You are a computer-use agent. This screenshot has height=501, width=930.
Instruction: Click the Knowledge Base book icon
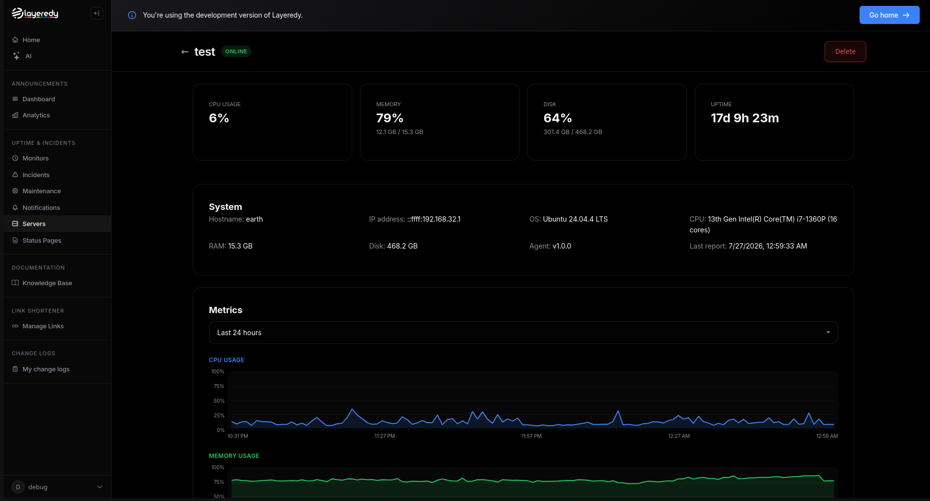click(15, 283)
